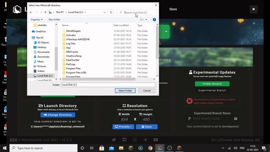270x152 pixels.
Task: Open recent locations dropdown arrow
Action: (41, 12)
